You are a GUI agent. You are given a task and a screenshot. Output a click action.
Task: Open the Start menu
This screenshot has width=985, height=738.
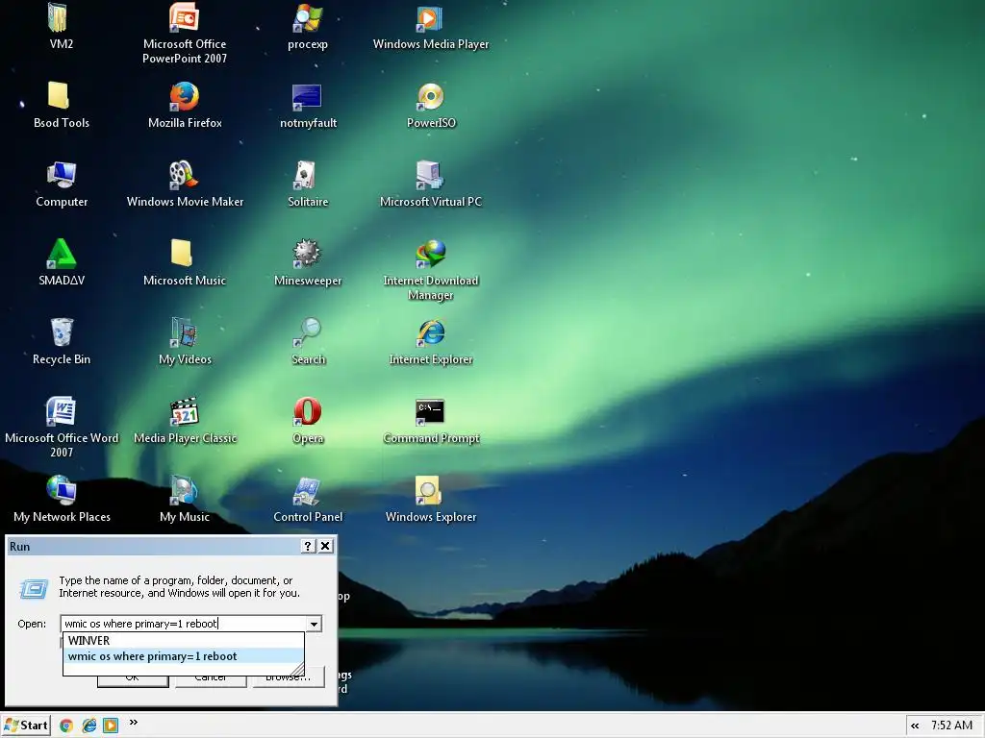point(25,726)
